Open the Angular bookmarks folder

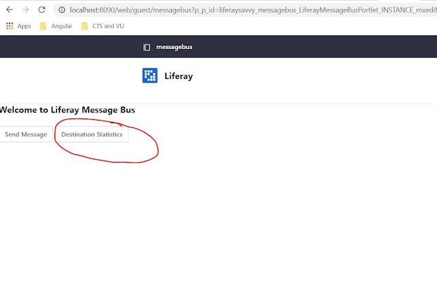pos(56,26)
